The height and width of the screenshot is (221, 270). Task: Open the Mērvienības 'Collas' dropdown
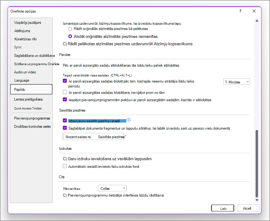click(112, 188)
